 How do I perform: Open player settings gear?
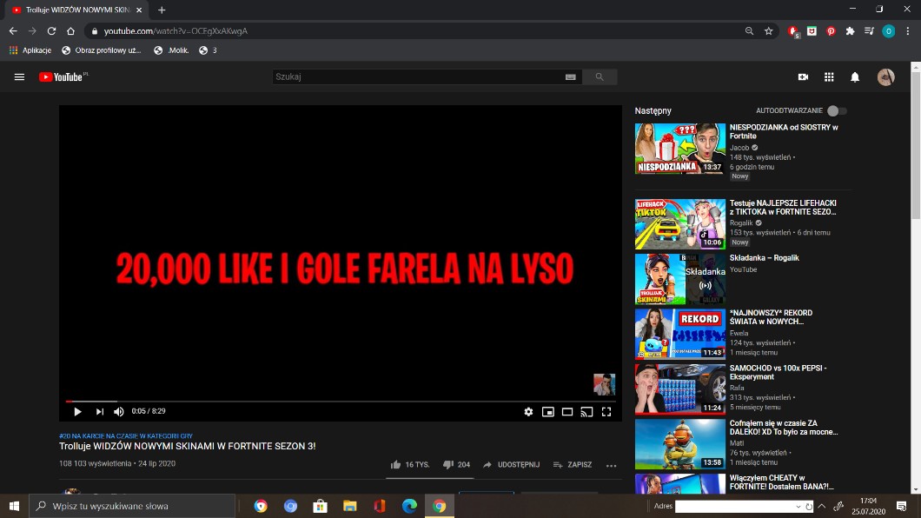(x=528, y=412)
